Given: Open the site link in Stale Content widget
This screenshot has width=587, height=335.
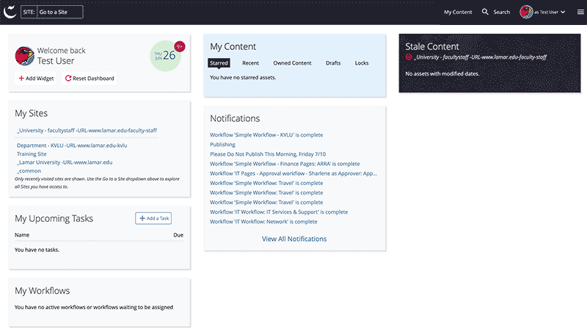Looking at the screenshot, I should point(481,57).
